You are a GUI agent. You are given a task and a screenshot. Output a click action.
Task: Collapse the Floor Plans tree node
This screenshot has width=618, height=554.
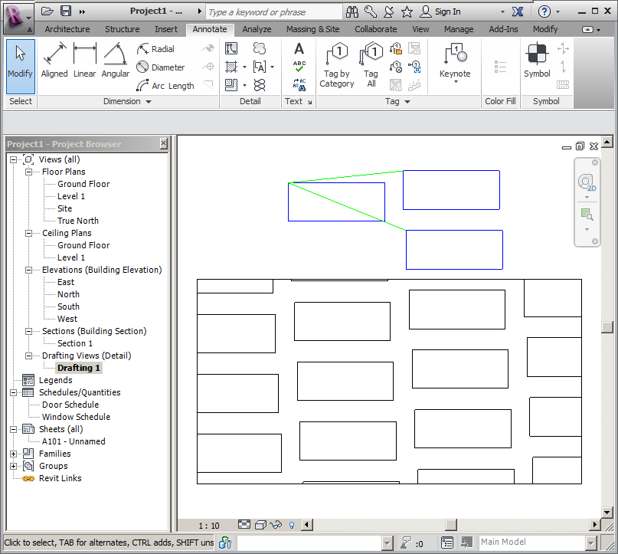coord(29,172)
